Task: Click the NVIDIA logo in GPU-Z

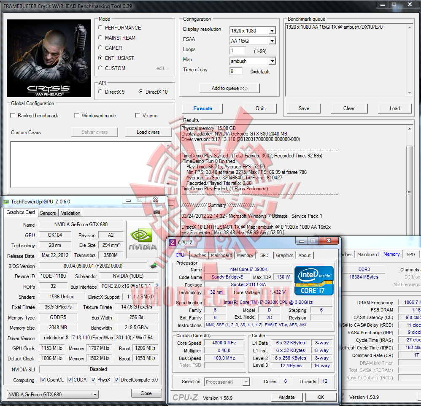Action: coord(142,239)
